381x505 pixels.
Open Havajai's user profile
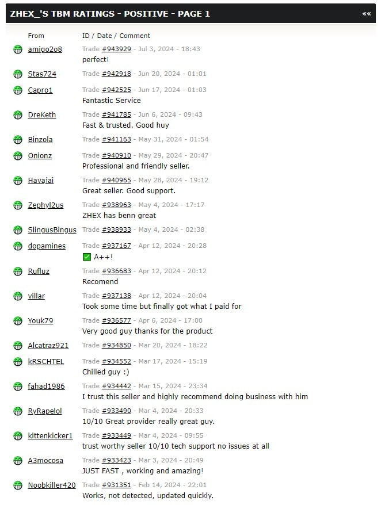[x=41, y=180]
